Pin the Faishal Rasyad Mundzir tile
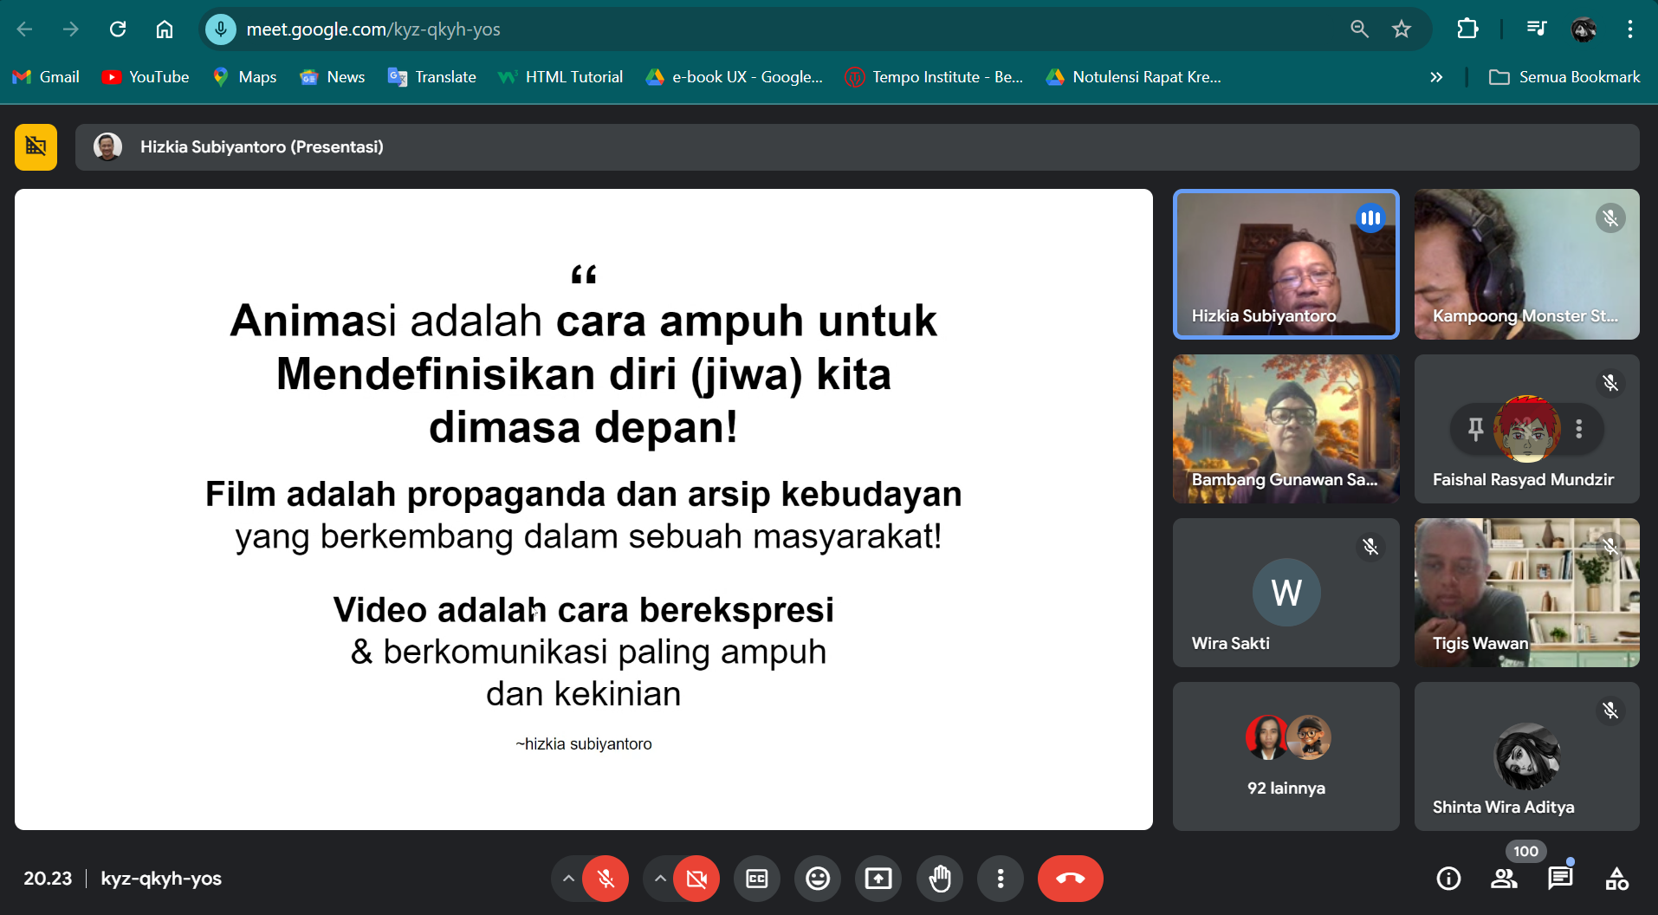 point(1475,428)
